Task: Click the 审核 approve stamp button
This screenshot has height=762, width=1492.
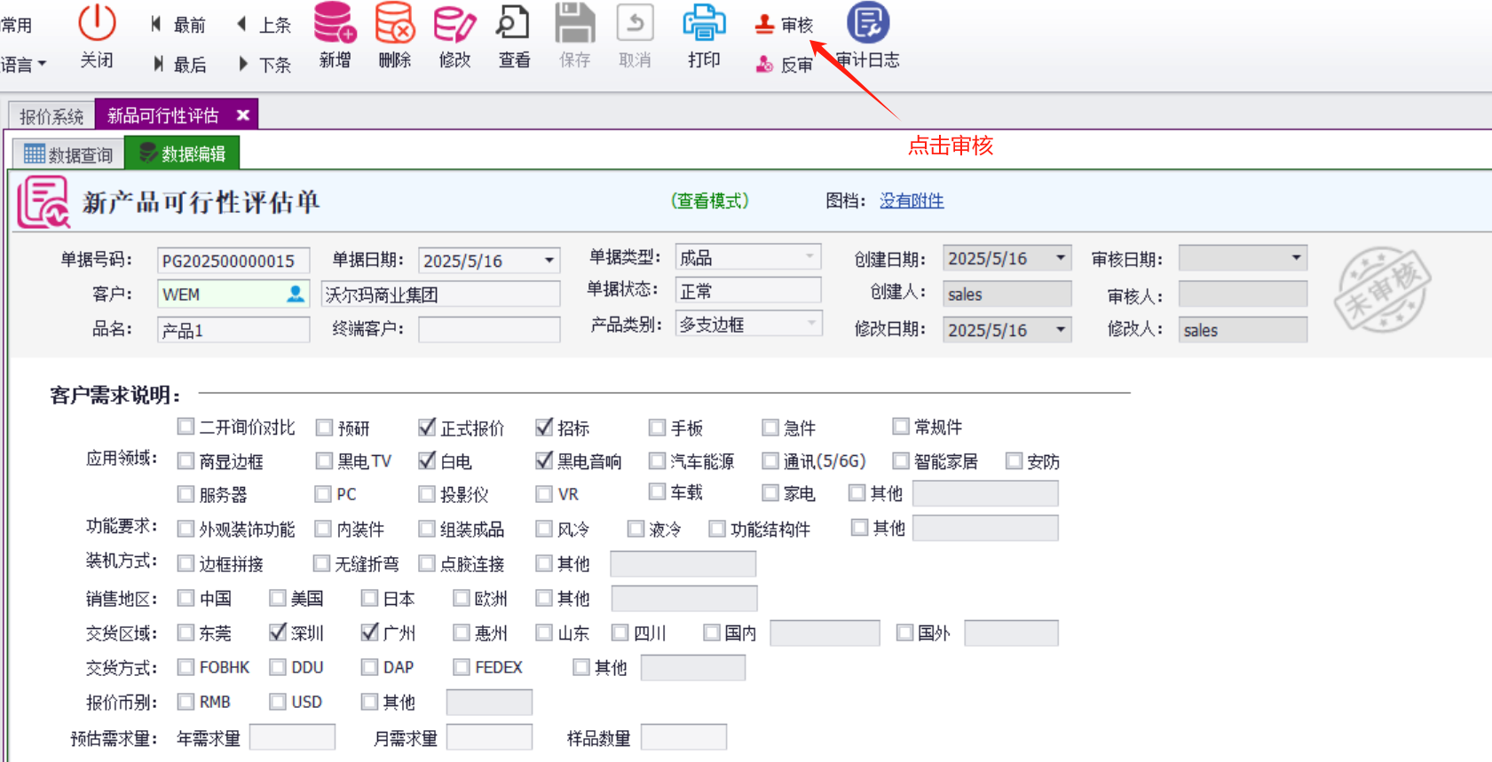Action: coord(785,25)
